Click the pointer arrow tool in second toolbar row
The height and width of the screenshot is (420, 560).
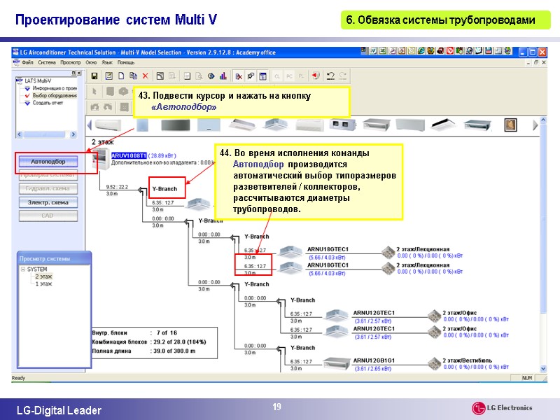click(94, 92)
